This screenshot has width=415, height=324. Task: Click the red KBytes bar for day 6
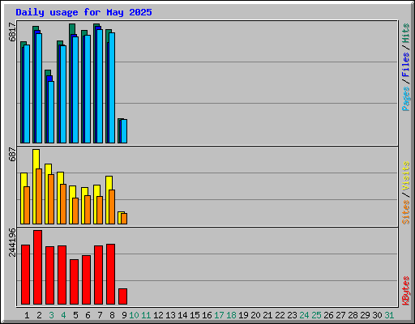tap(86, 279)
